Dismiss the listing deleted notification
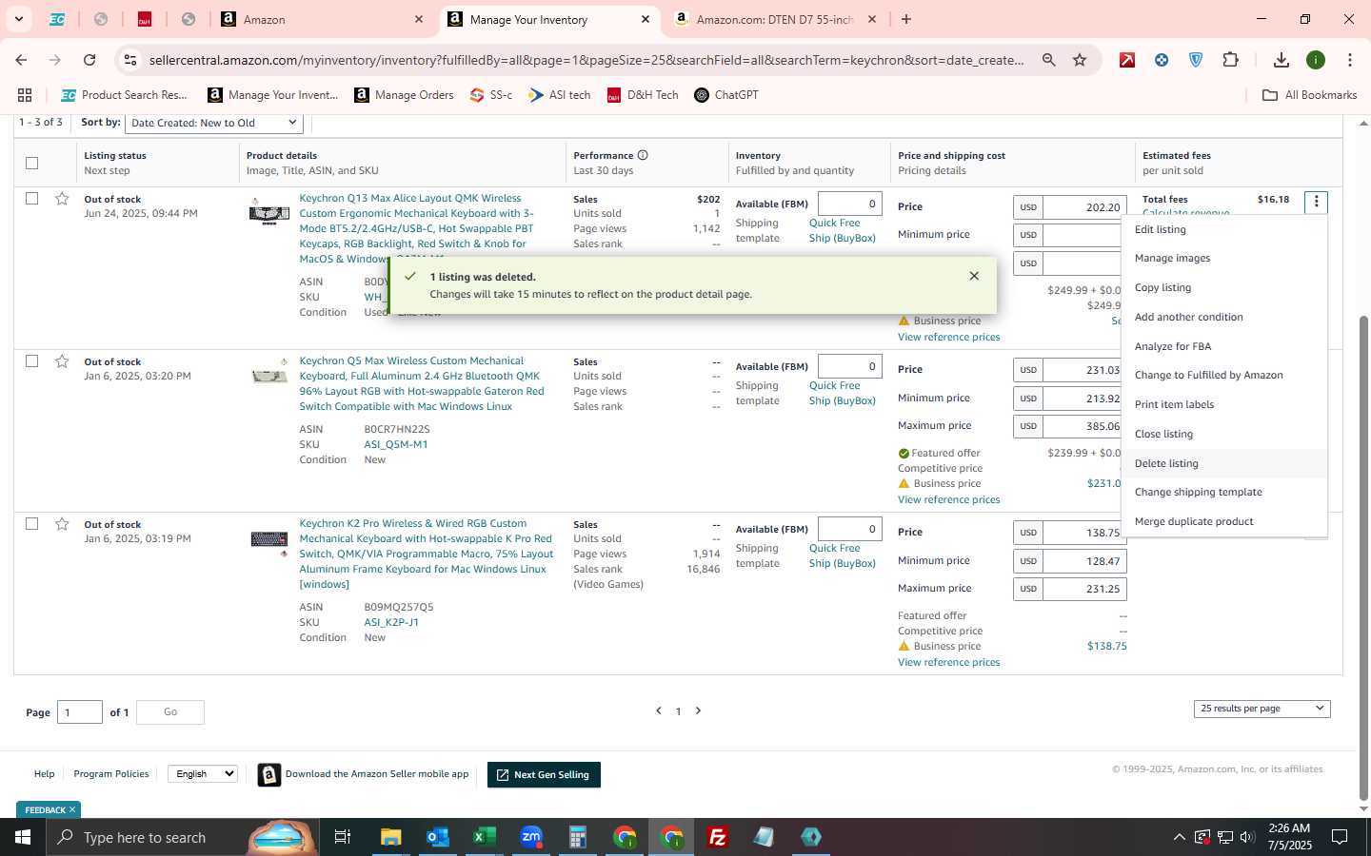Screen dimensions: 1371x856 point(974,276)
